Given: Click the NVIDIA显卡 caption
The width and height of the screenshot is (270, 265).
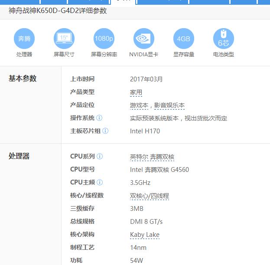Looking at the screenshot, I should [x=144, y=55].
